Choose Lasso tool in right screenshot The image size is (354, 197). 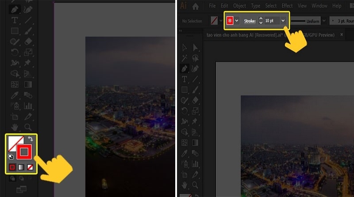(195, 58)
